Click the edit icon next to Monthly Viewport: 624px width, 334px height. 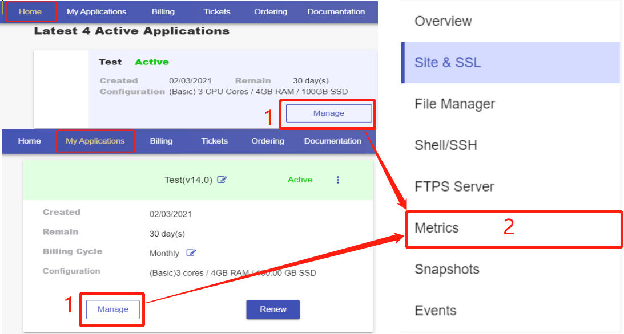191,253
